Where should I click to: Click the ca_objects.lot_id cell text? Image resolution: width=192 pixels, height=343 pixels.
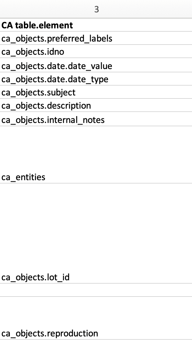pos(35,277)
